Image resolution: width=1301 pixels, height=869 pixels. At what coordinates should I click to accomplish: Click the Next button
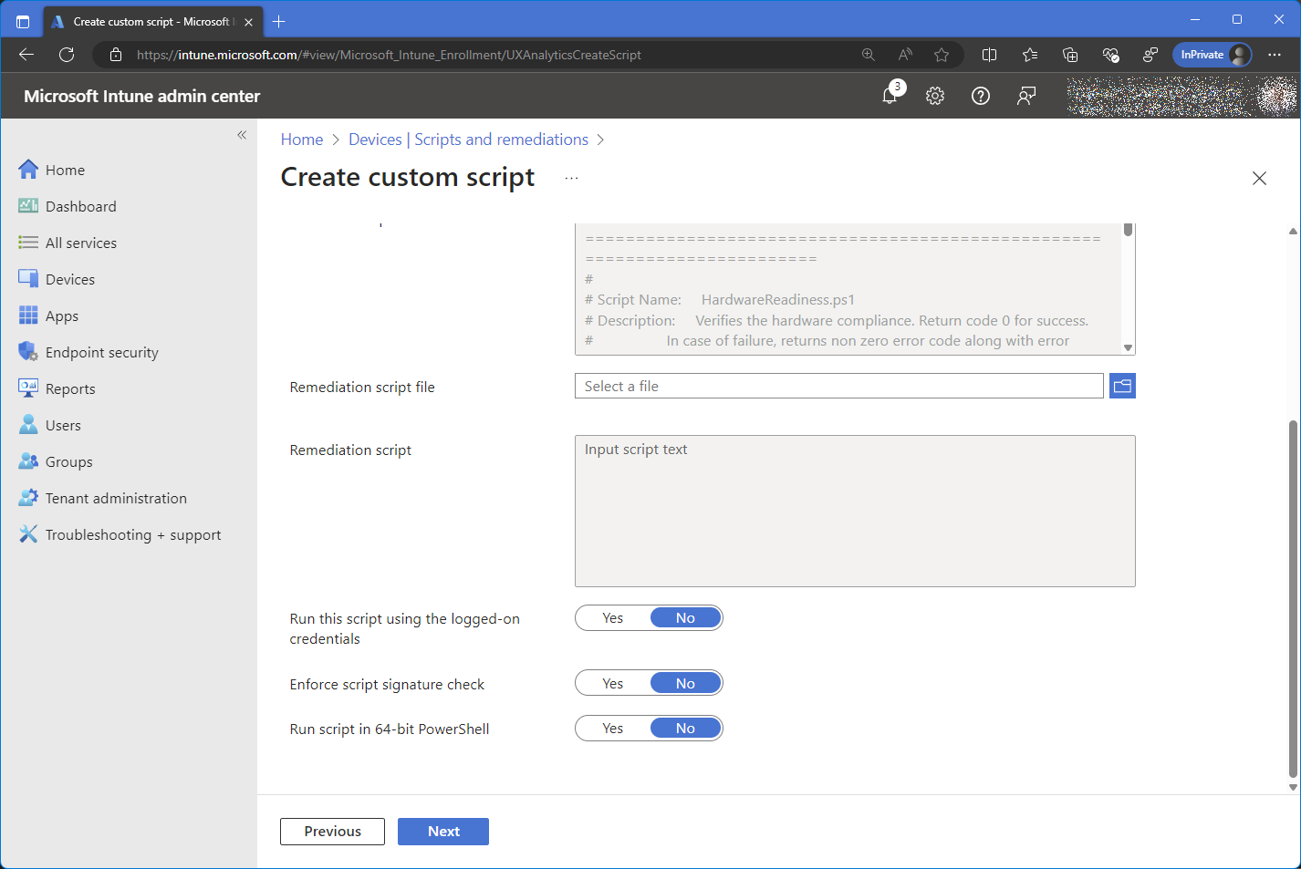click(x=443, y=832)
